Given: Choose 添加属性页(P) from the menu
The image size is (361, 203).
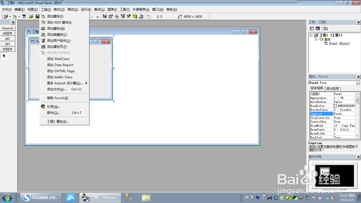Looking at the screenshot, I should point(65,47).
